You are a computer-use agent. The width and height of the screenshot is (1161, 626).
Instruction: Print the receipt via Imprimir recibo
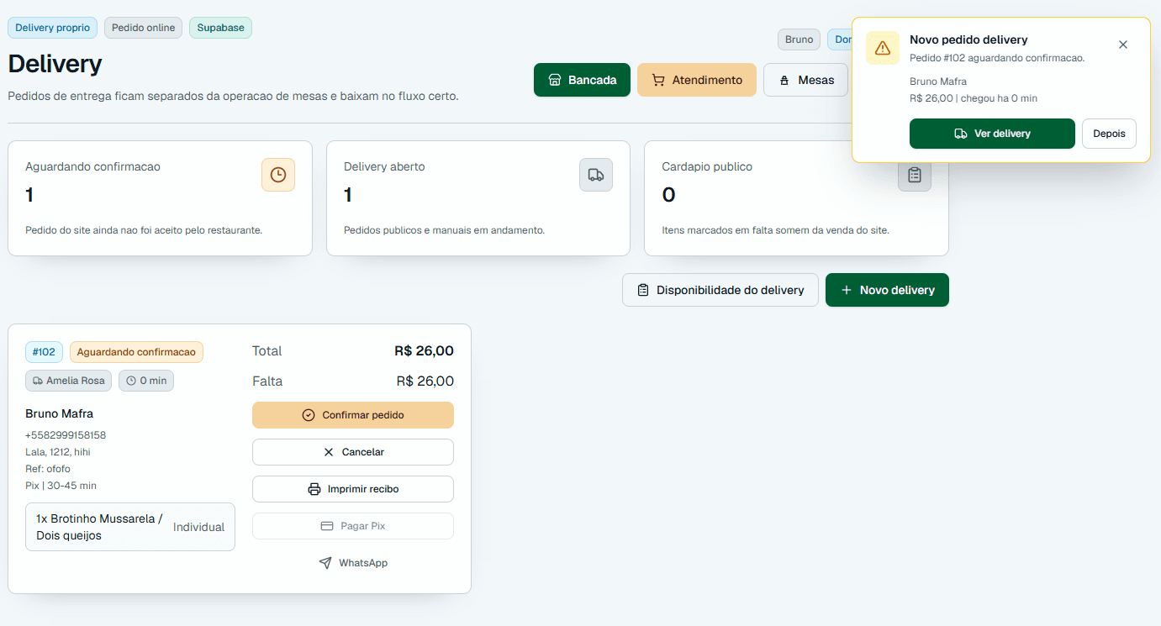(353, 489)
